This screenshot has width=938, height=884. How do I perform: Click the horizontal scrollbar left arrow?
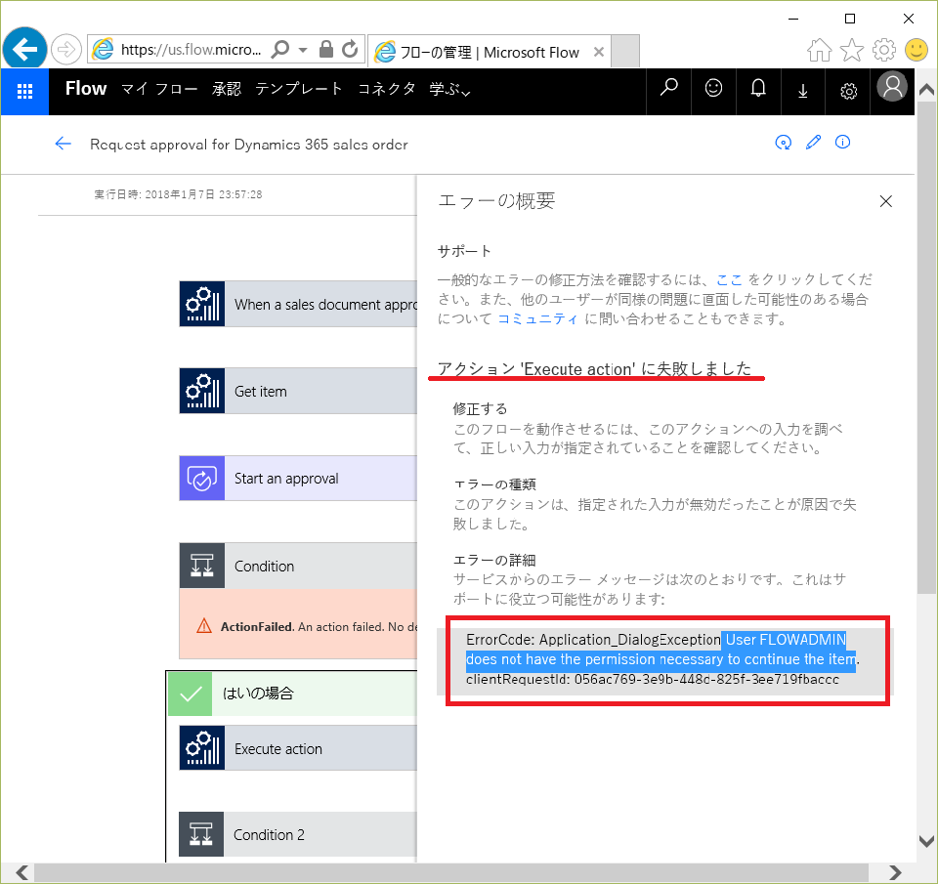pos(22,872)
